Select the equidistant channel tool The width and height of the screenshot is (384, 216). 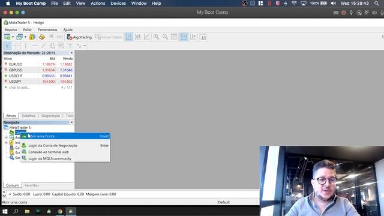click(x=52, y=46)
